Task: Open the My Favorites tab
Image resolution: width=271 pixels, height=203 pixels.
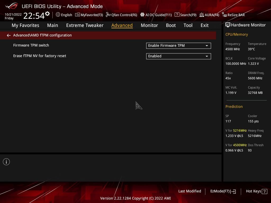Action: point(25,25)
